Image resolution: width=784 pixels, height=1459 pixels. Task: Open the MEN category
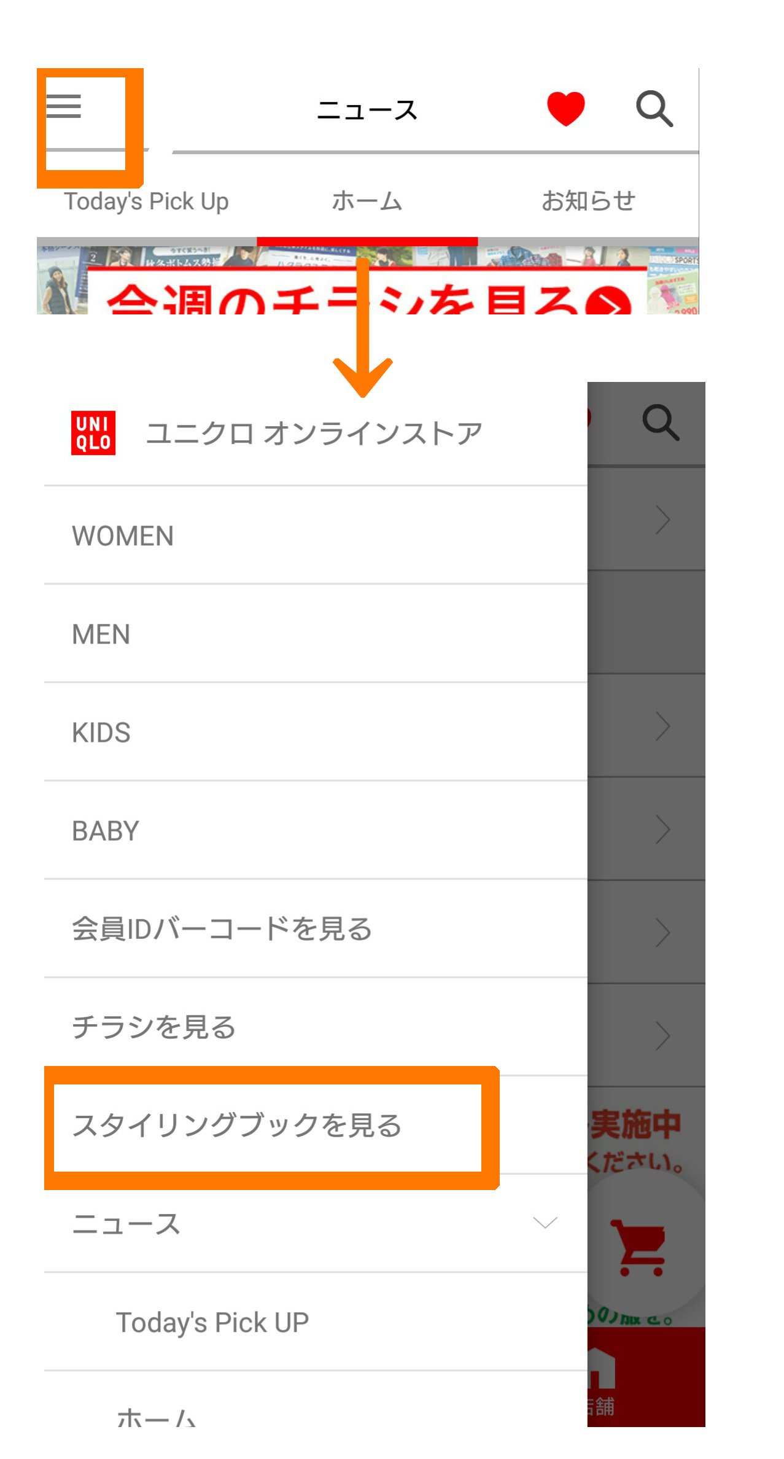click(x=101, y=634)
